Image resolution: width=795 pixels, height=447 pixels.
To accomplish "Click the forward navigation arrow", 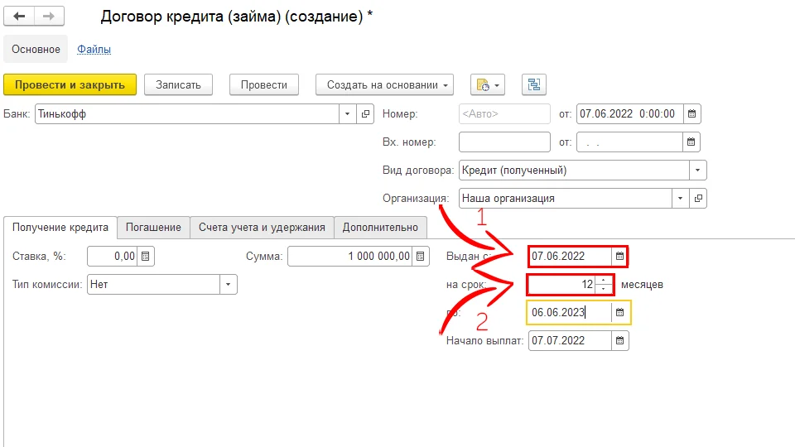I will pos(49,17).
